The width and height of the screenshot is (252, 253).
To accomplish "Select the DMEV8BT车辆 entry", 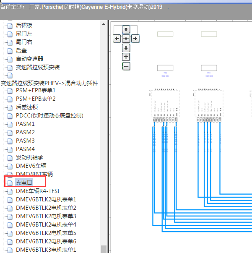I will click(x=34, y=174).
